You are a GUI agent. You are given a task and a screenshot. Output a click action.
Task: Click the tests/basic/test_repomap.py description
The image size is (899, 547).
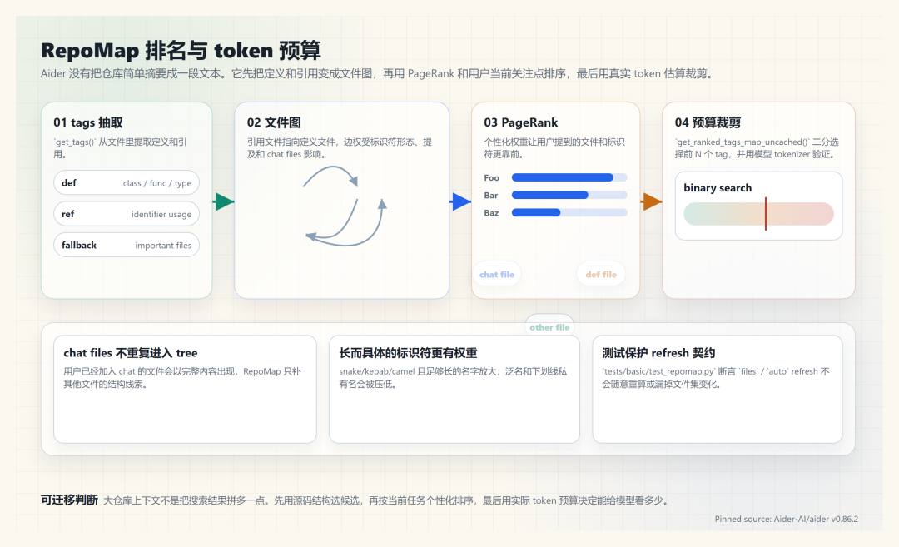[716, 378]
